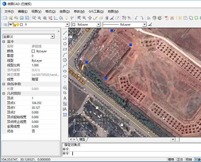Open the 文件(F) menu
Screen dimensions: 201x162
(9, 11)
